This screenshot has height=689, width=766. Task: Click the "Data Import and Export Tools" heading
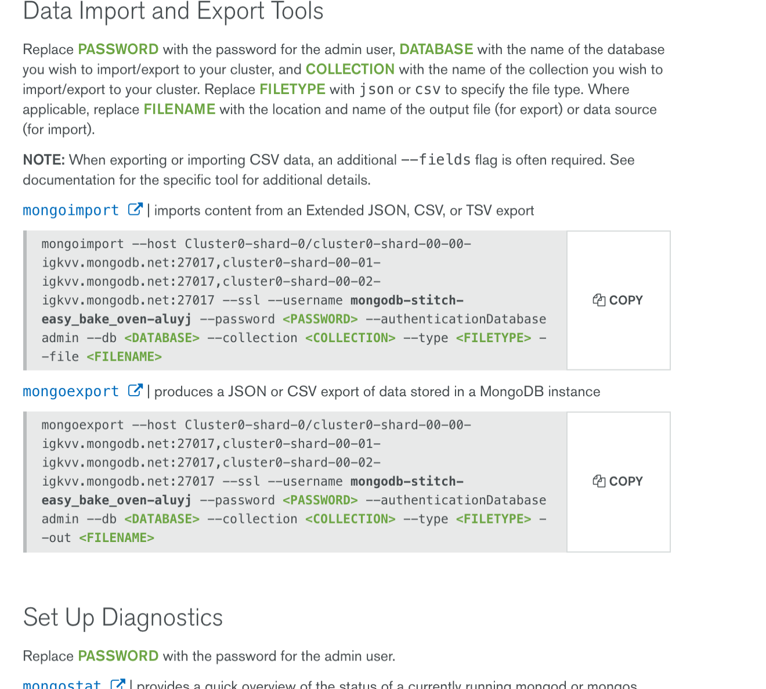(173, 12)
